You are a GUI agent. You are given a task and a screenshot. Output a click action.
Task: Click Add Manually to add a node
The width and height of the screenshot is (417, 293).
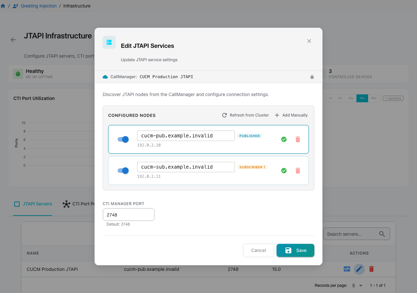coord(291,115)
